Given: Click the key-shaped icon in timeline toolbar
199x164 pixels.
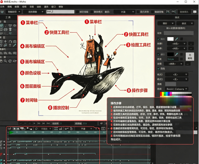Looking at the screenshot, I should click(x=67, y=129).
